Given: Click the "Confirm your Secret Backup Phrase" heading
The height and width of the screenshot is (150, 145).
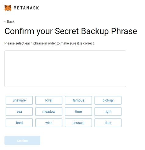Looking at the screenshot, I should click(71, 31).
